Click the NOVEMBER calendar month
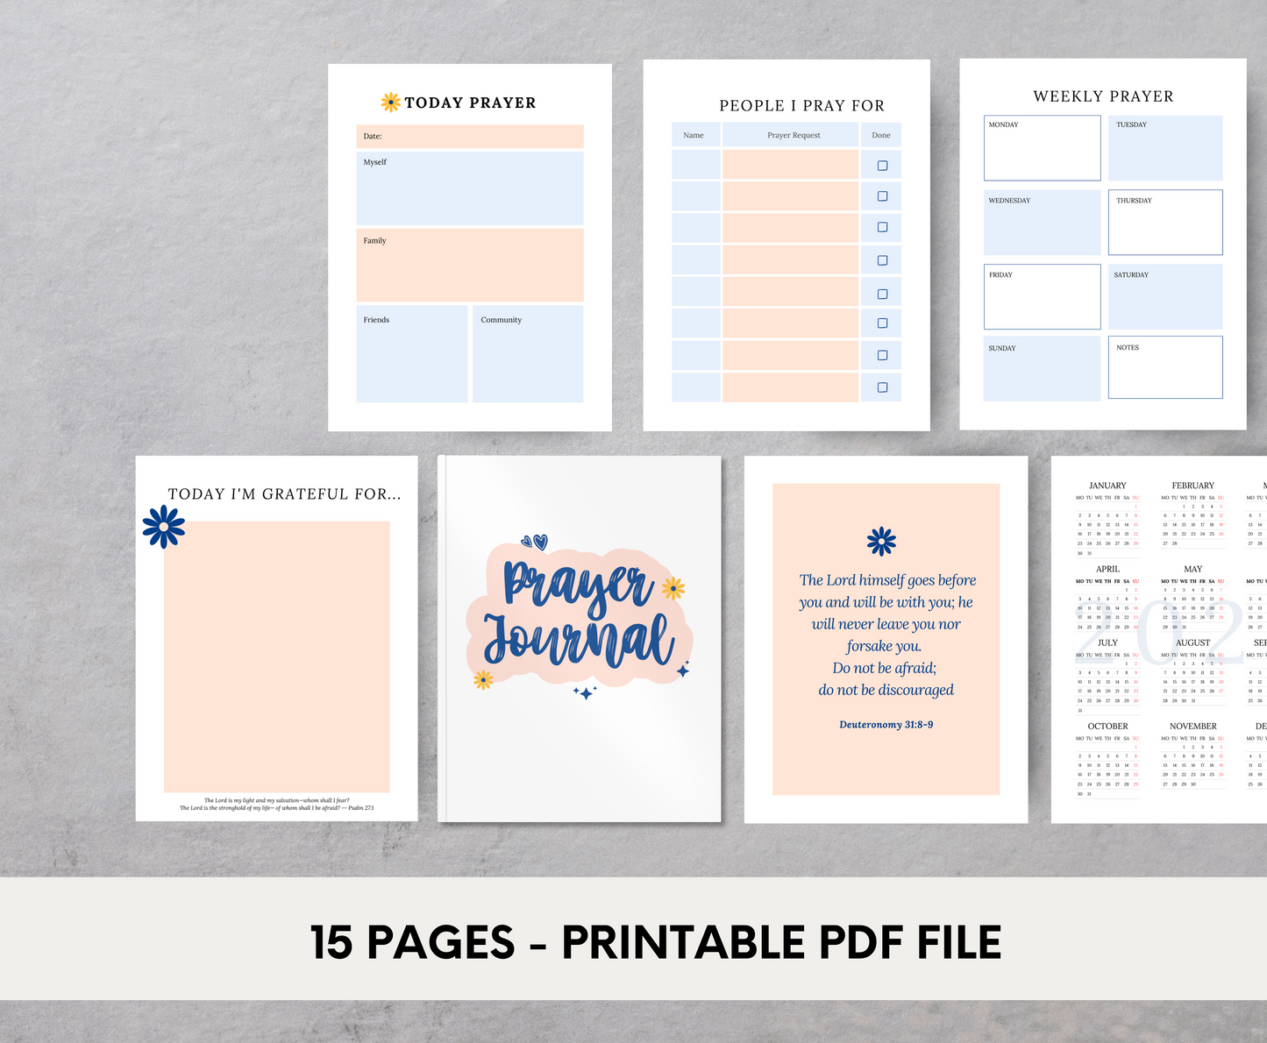Viewport: 1267px width, 1043px height. coord(1193,755)
